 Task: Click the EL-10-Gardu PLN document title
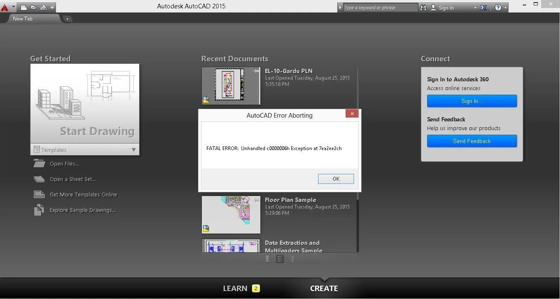[289, 71]
